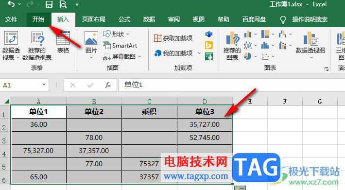Select column B header
Screen dimensions: 345x190
click(x=94, y=102)
